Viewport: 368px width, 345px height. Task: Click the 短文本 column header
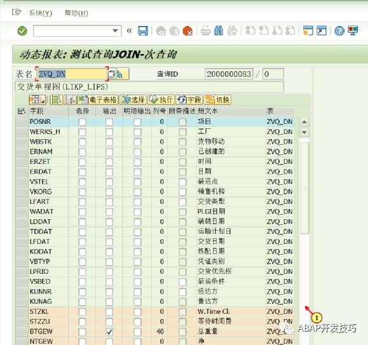coord(231,111)
